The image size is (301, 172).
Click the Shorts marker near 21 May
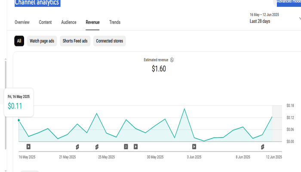tap(77, 147)
